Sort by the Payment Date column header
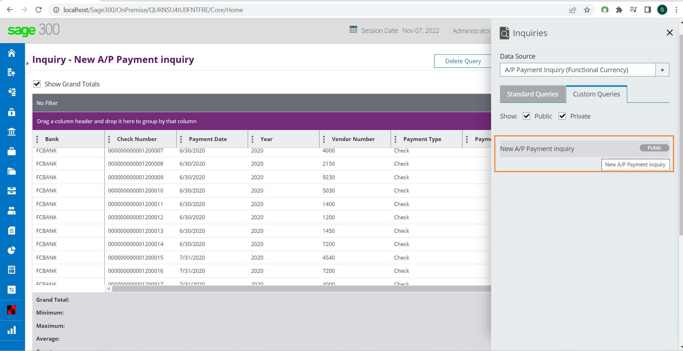This screenshot has height=351, width=683. click(x=208, y=139)
